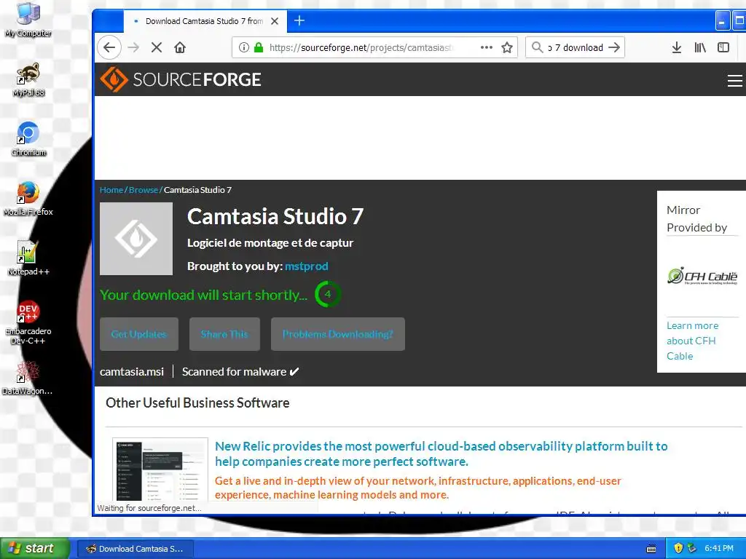746x559 pixels.
Task: Go back with the browser back arrow
Action: tap(109, 47)
